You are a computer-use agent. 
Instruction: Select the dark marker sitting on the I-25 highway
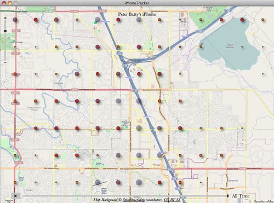[139, 101]
